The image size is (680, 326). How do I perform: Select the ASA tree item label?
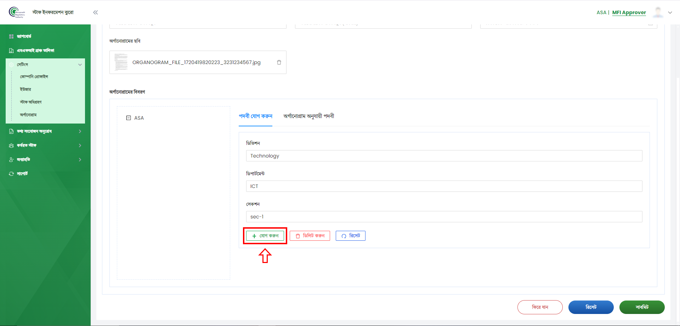point(139,118)
